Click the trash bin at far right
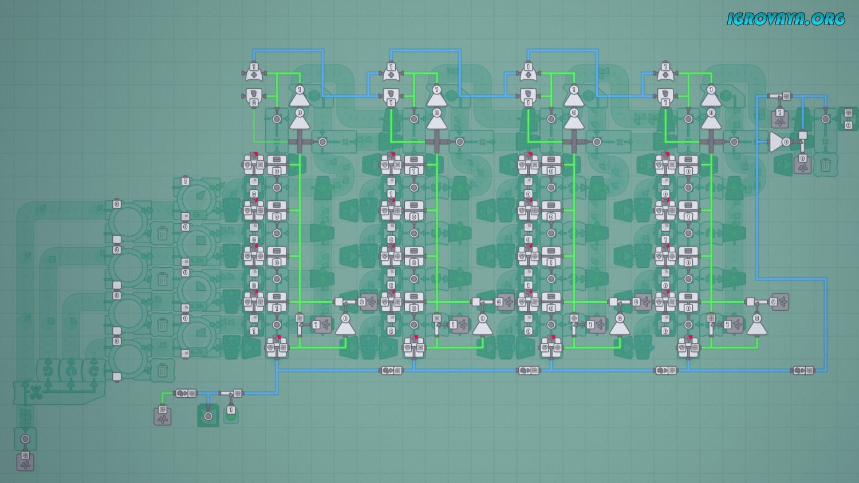Screen dimensions: 859x483 pyautogui.click(x=825, y=165)
